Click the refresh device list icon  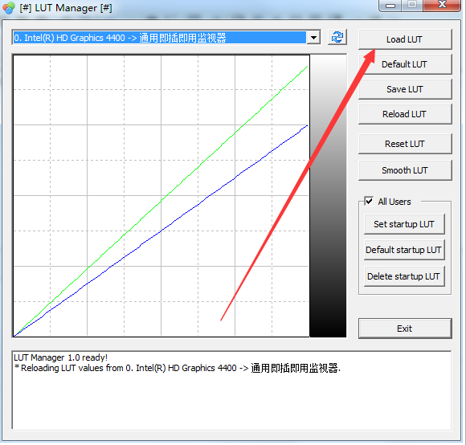tap(337, 38)
